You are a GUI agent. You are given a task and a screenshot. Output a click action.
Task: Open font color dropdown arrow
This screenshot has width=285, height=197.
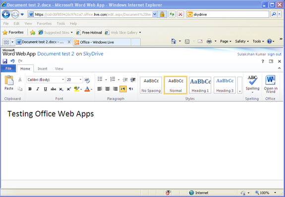click(x=91, y=89)
